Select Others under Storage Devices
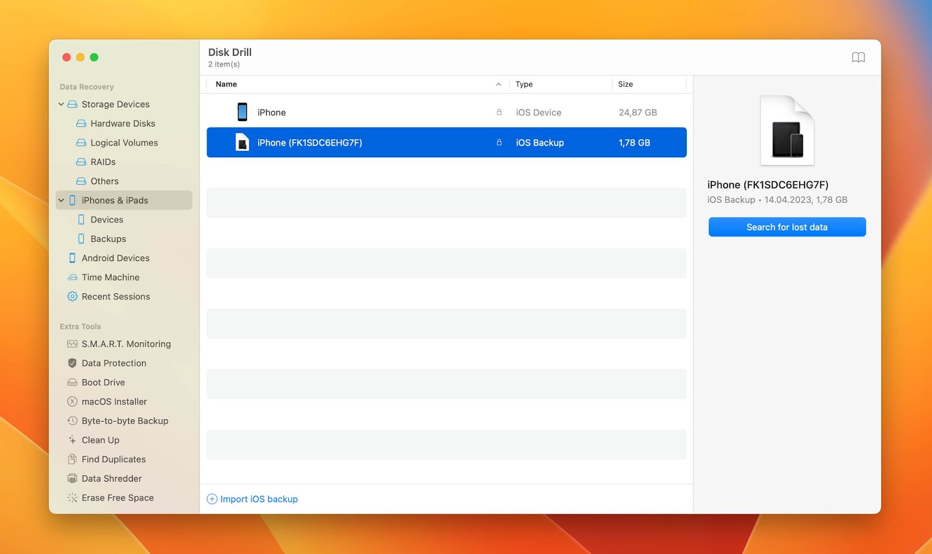This screenshot has width=932, height=554. pyautogui.click(x=105, y=181)
